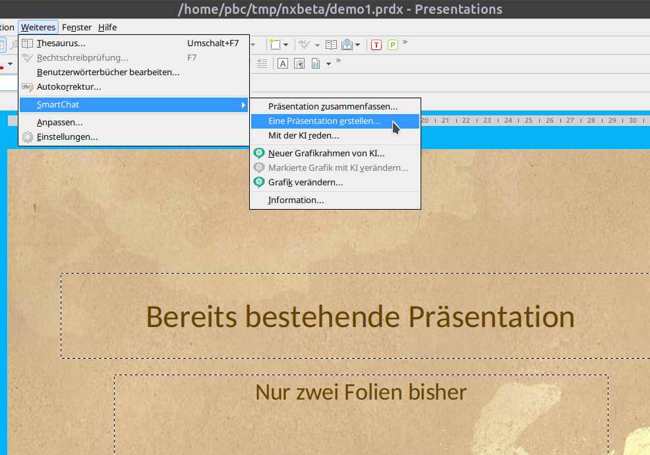The width and height of the screenshot is (650, 455).
Task: Click the Thesaurus book icon in menu
Action: point(28,43)
